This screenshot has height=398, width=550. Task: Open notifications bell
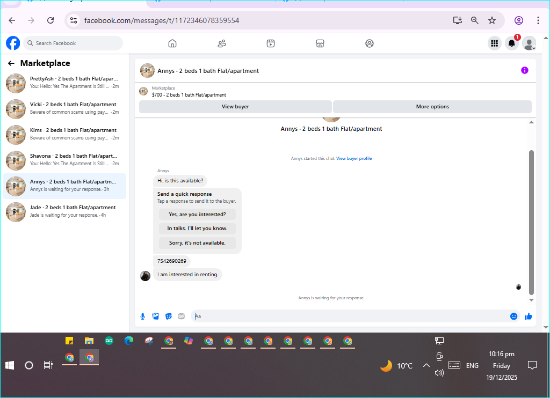pyautogui.click(x=512, y=43)
